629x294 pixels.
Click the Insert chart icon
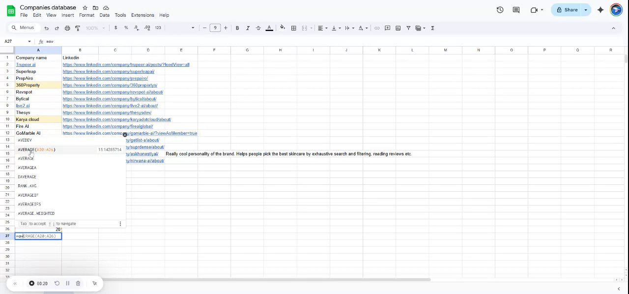pos(398,28)
